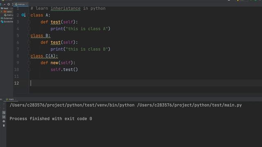The height and width of the screenshot is (147, 262).
Task: Click the misspelled word 'inheristance' in the comment
Action: click(65, 8)
